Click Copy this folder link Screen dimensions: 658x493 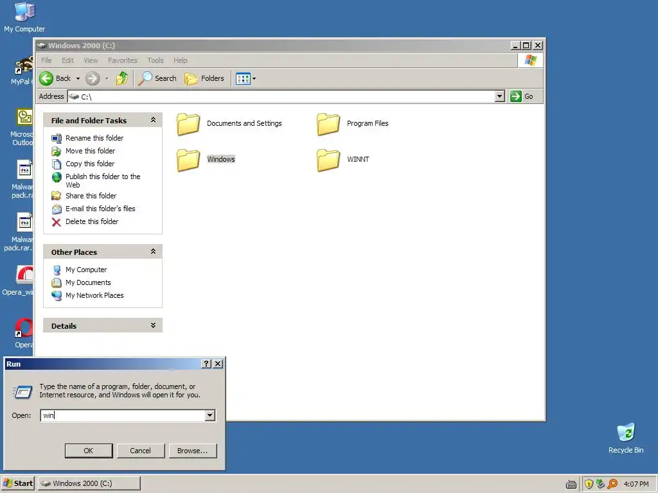coord(90,164)
